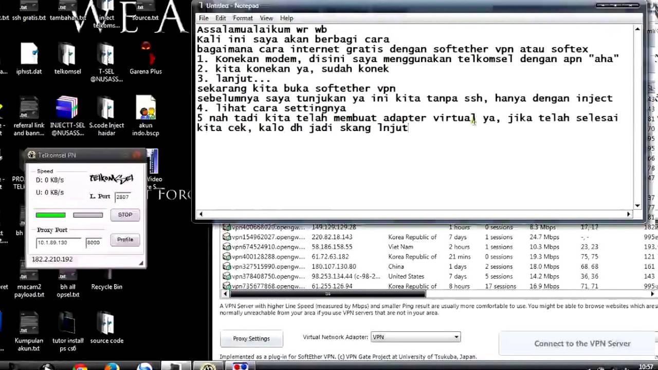
Task: Open the File menu in Notepad
Action: tap(204, 18)
